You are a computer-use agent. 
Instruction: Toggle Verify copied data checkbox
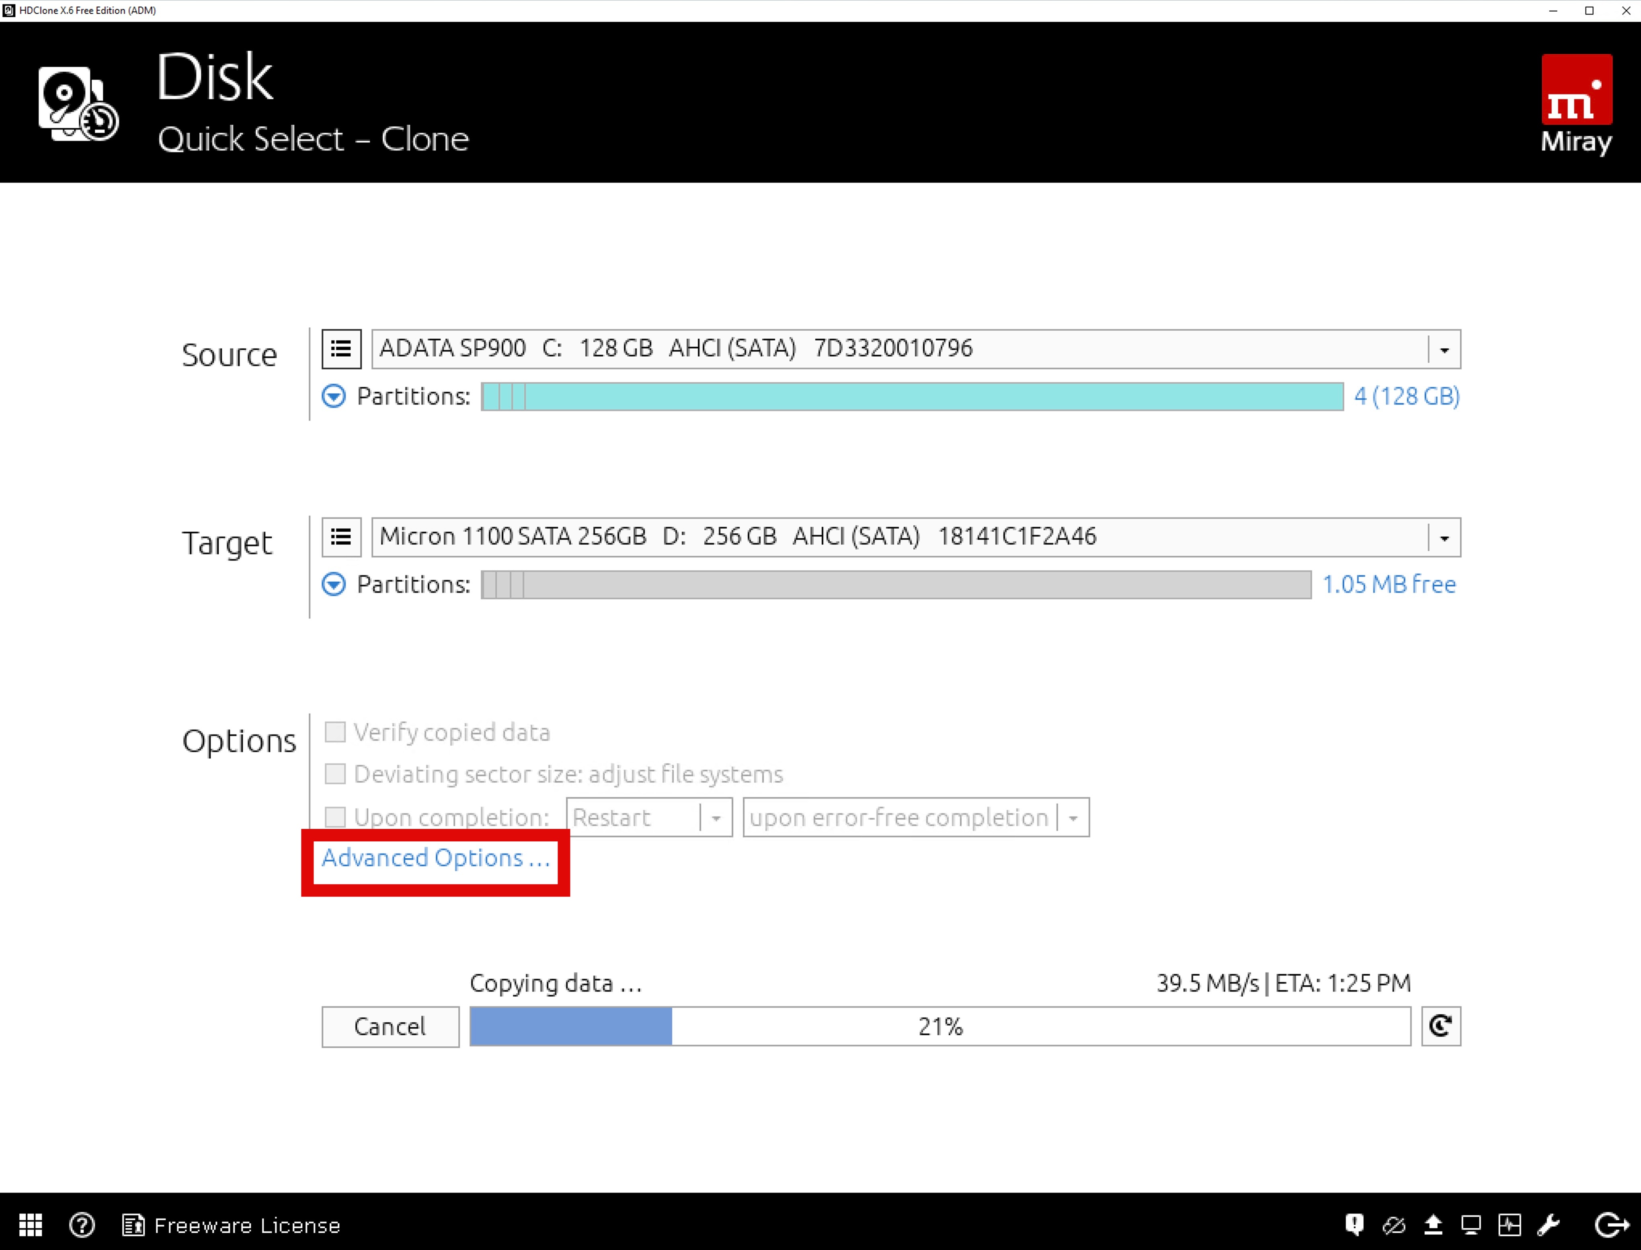(335, 732)
